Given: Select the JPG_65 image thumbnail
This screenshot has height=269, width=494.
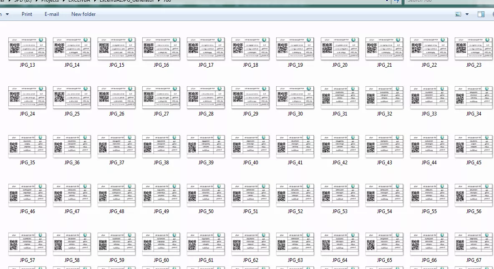Looking at the screenshot, I should coord(384,244).
